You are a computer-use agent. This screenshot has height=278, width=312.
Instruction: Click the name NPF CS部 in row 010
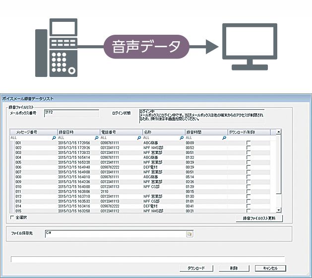[151, 187]
